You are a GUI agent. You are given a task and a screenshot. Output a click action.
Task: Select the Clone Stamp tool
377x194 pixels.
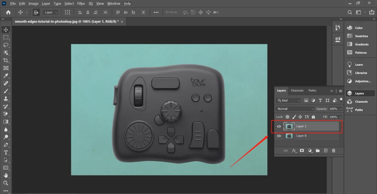coord(6,99)
